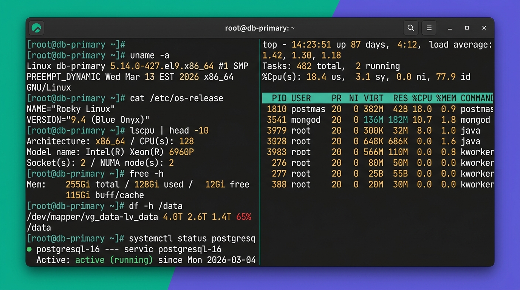Click PID 1810 in the postmas row
Viewport: 520px width, 290px height.
(277, 109)
